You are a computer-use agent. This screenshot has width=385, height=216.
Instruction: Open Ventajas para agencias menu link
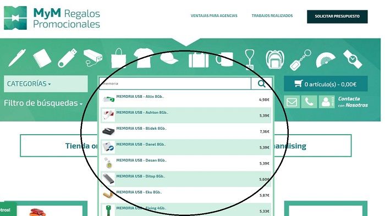[x=214, y=16]
